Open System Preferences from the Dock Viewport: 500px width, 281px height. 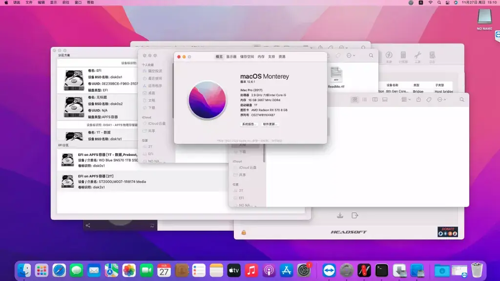(x=304, y=270)
